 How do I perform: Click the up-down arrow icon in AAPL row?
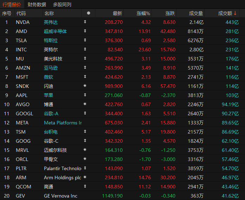coord(85,95)
